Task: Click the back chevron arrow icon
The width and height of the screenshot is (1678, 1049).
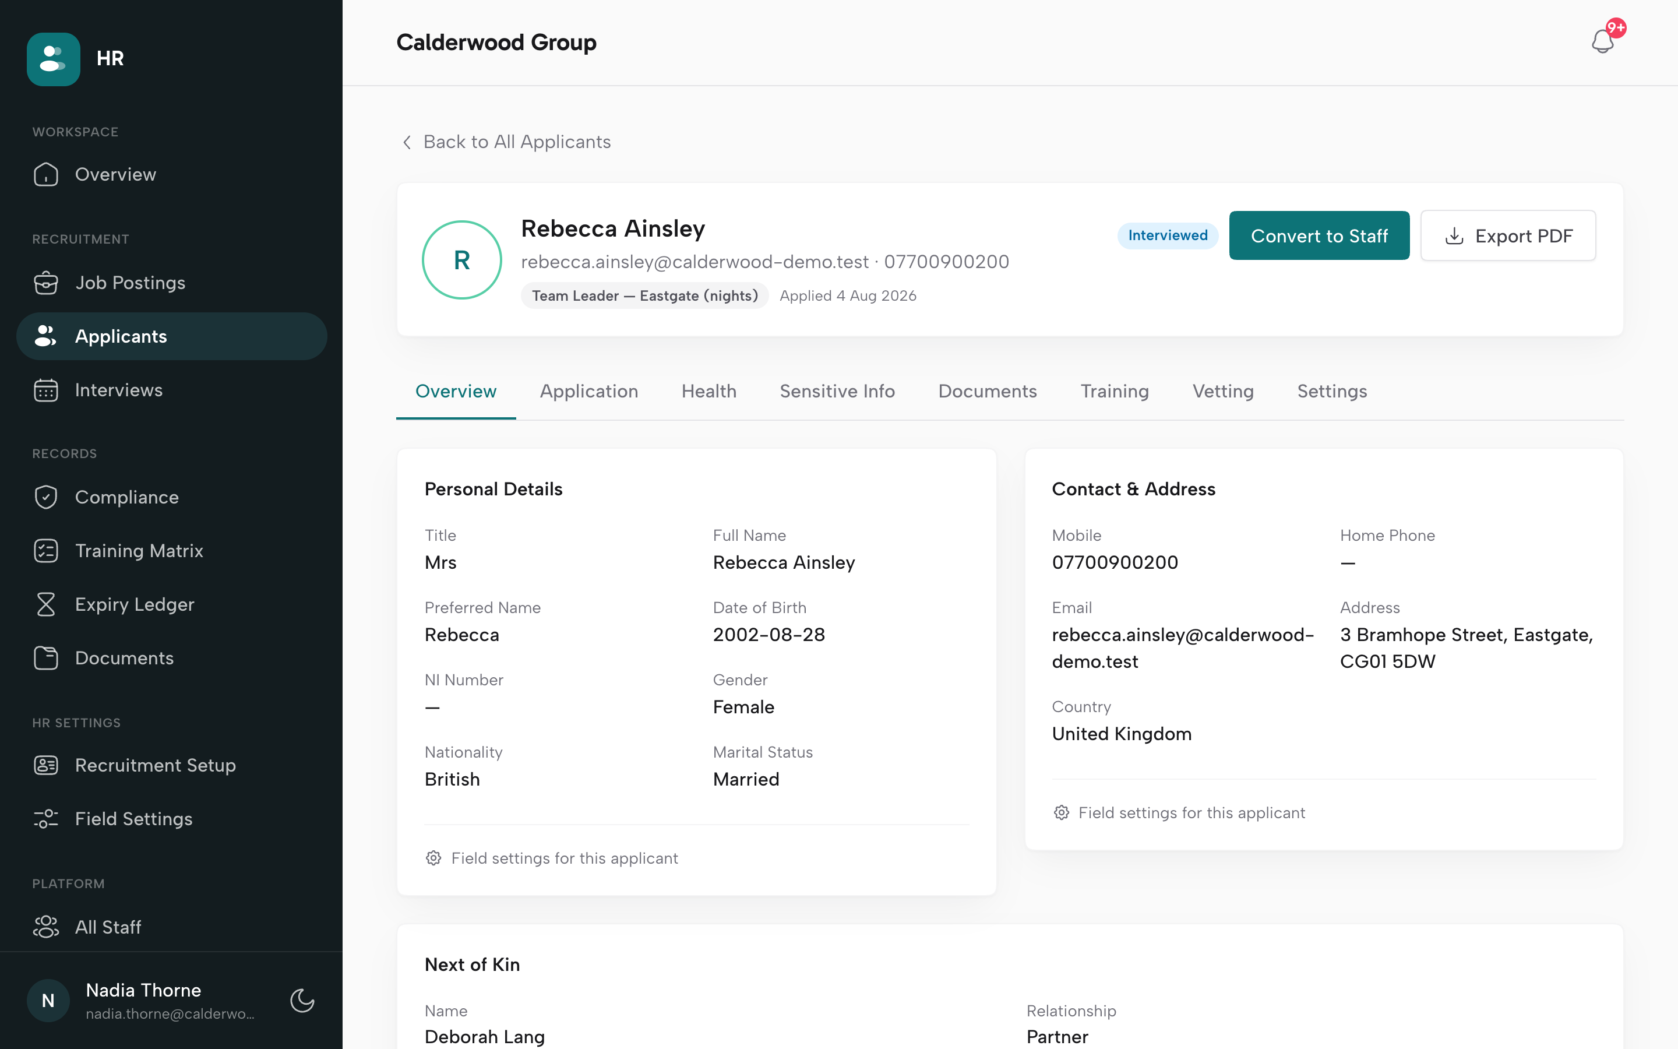Action: pos(407,142)
